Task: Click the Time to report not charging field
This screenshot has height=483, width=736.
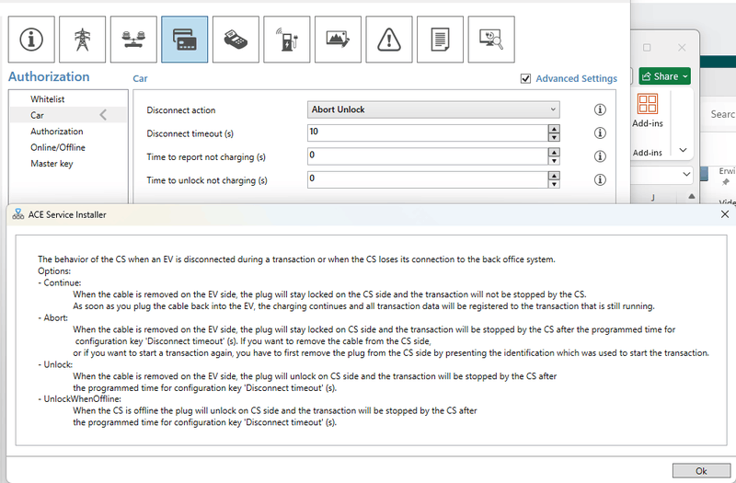Action: [428, 156]
